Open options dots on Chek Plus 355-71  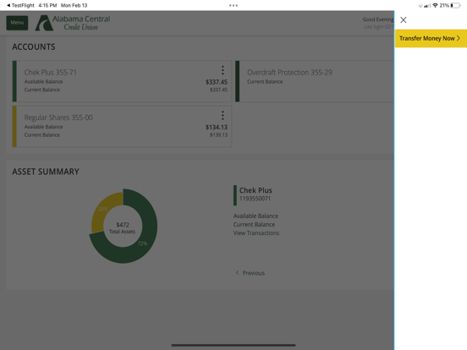pyautogui.click(x=223, y=70)
